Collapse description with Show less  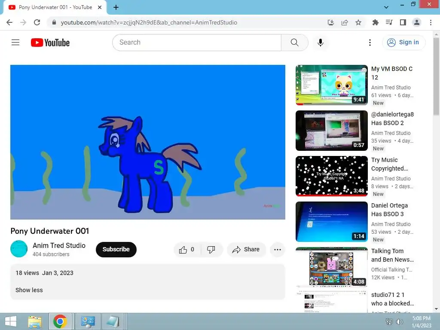(29, 290)
